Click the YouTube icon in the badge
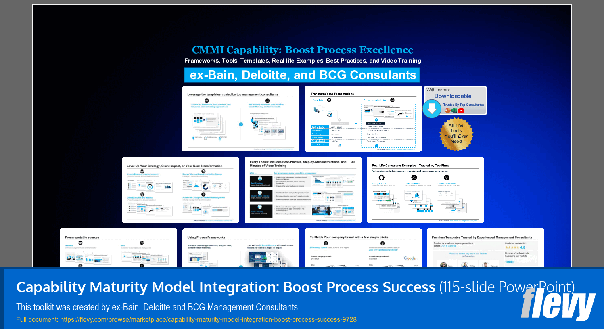This screenshot has width=604, height=329. (x=461, y=110)
